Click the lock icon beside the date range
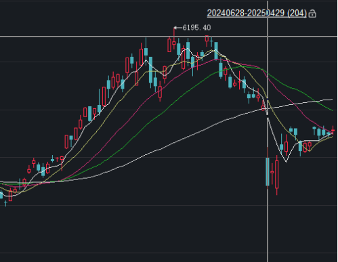This screenshot has width=338, height=262. tap(312, 14)
